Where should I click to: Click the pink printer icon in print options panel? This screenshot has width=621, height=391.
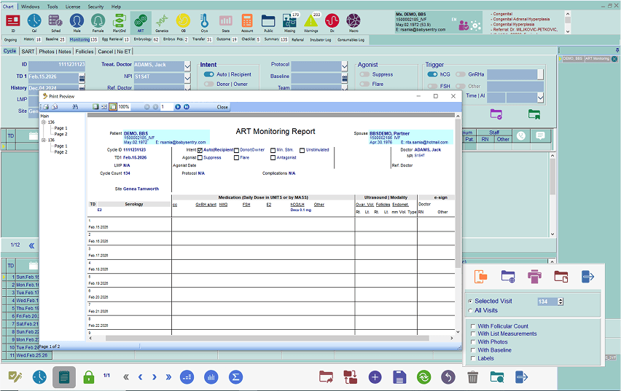tap(534, 276)
